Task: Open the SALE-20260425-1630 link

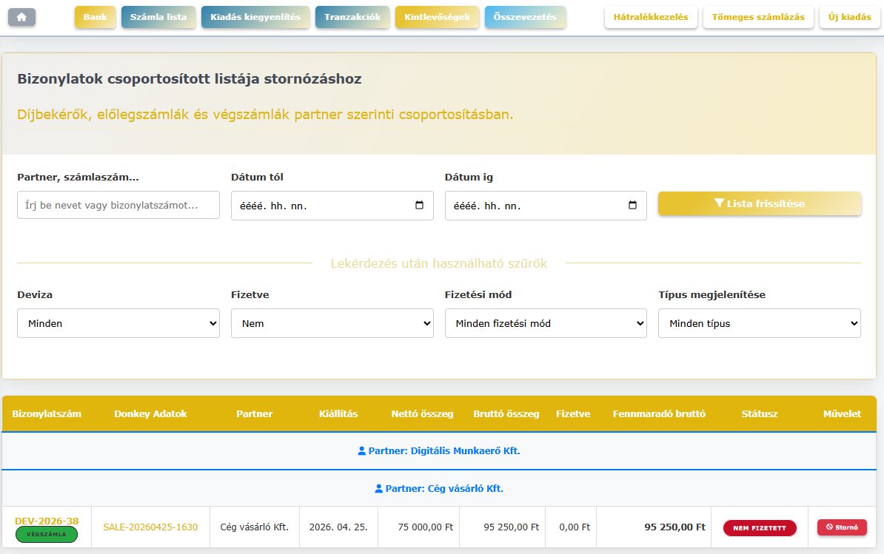Action: point(150,527)
